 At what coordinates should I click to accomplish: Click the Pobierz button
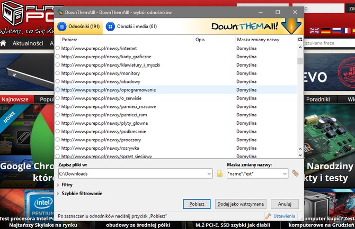tap(197, 204)
